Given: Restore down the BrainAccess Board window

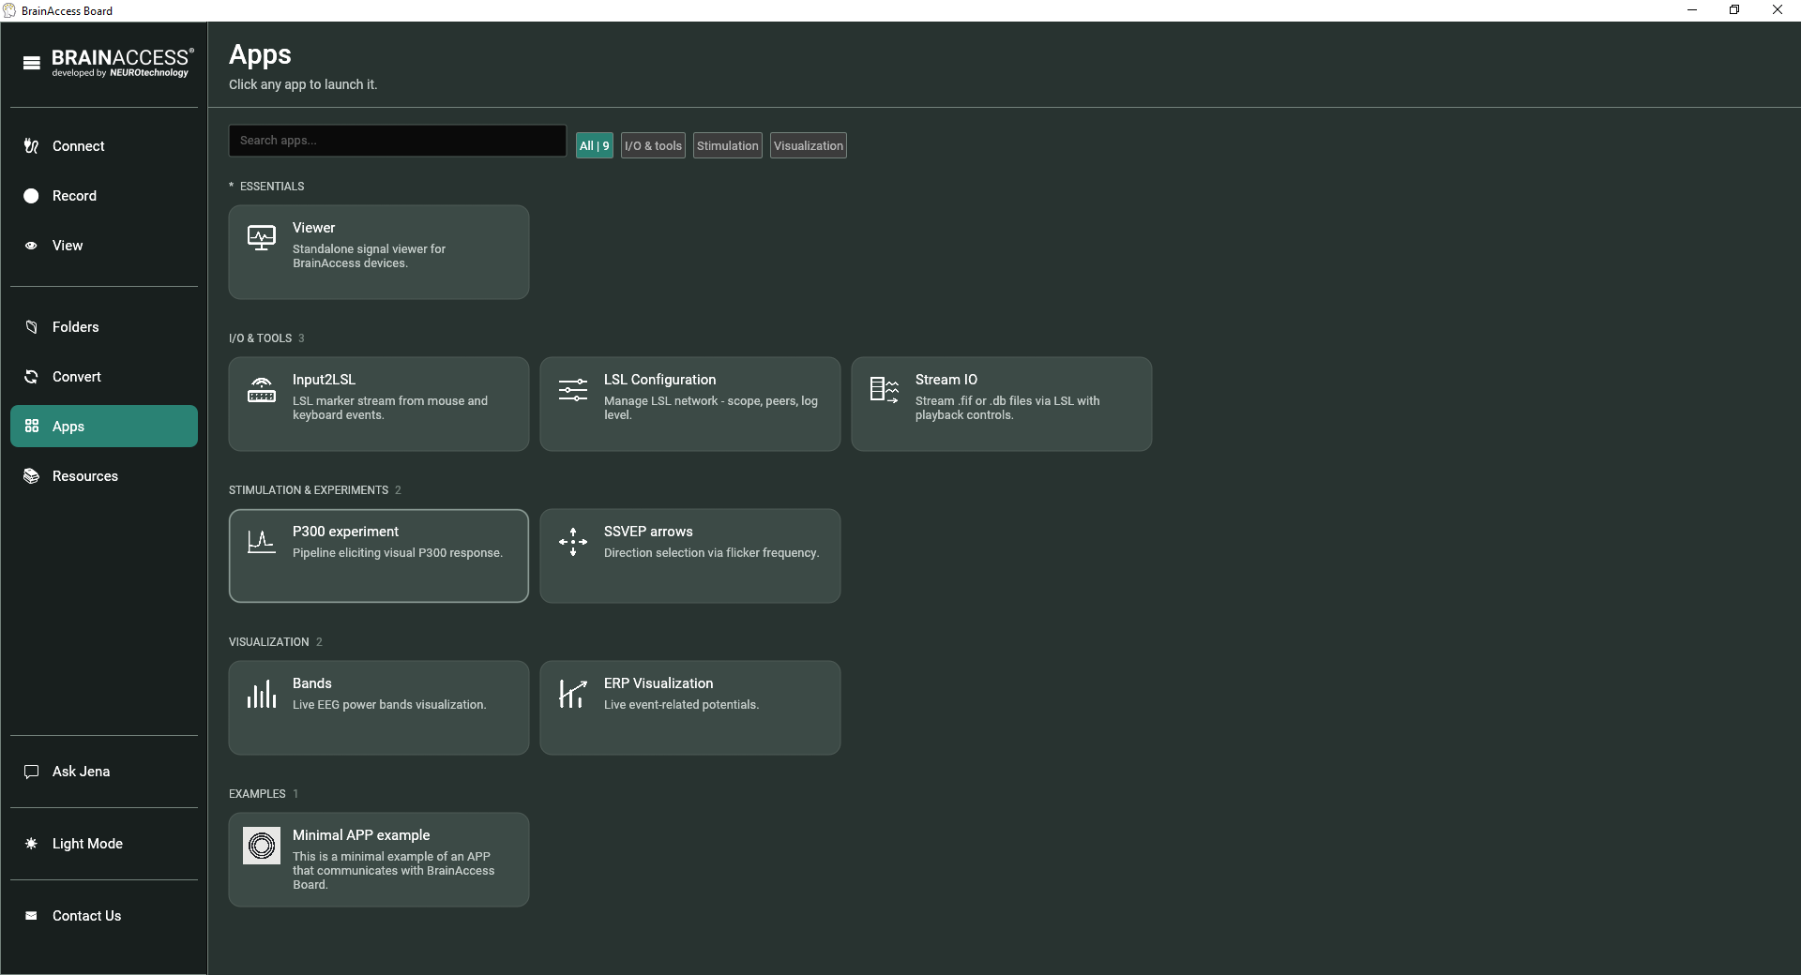Looking at the screenshot, I should (x=1734, y=10).
